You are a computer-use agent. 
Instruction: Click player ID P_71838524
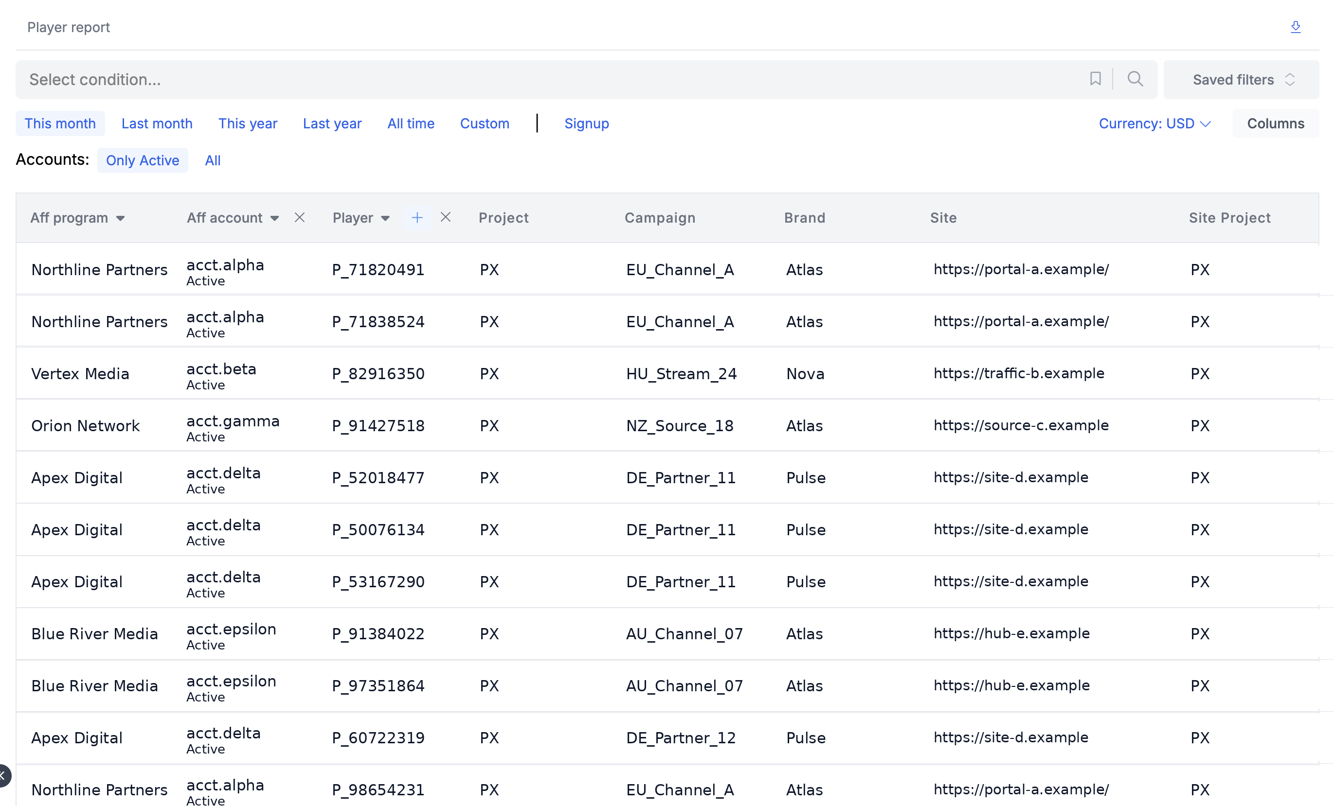click(378, 321)
